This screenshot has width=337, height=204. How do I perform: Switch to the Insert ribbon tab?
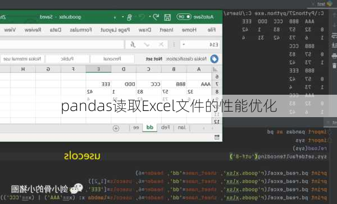pyautogui.click(x=167, y=30)
